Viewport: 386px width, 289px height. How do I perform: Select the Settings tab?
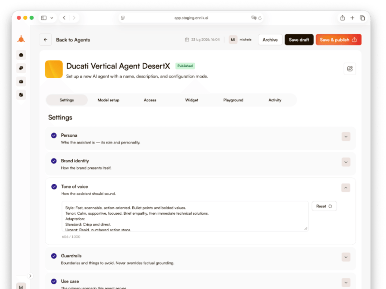pos(67,100)
